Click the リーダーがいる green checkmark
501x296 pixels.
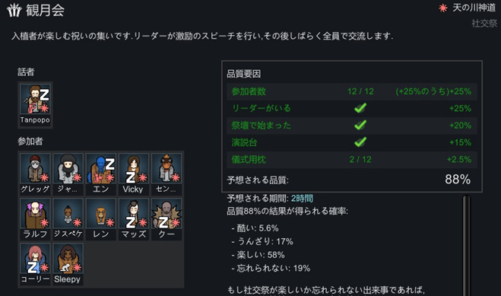(360, 108)
